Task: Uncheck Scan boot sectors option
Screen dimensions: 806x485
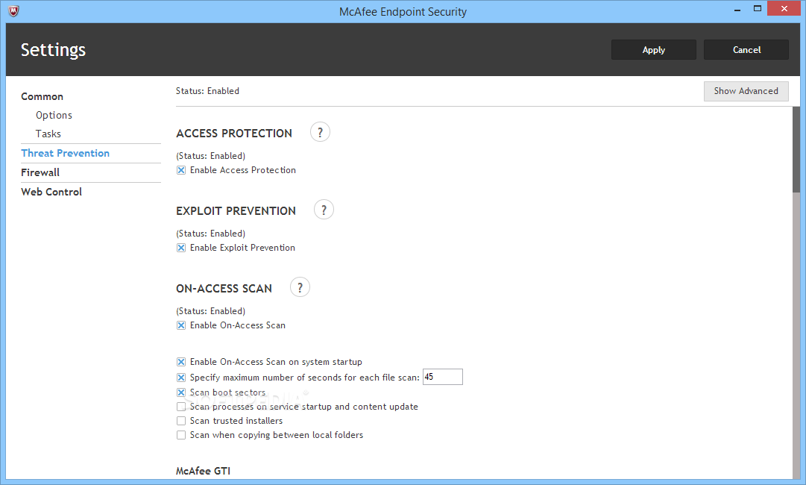Action: [181, 392]
